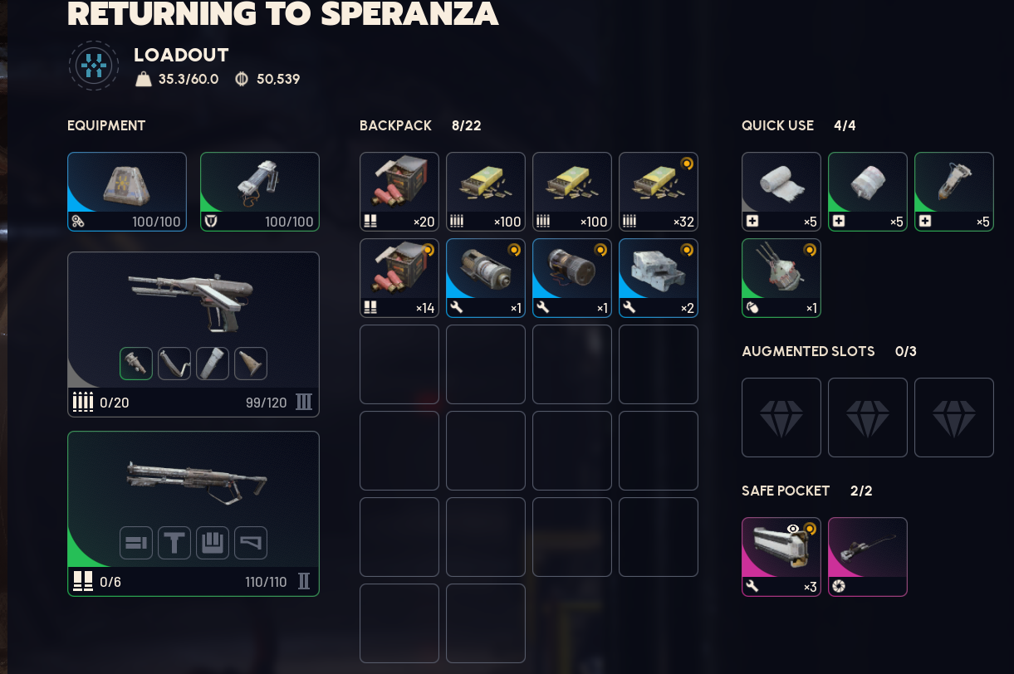Select the metal parts stack of 2
The image size is (1014, 674).
point(659,278)
